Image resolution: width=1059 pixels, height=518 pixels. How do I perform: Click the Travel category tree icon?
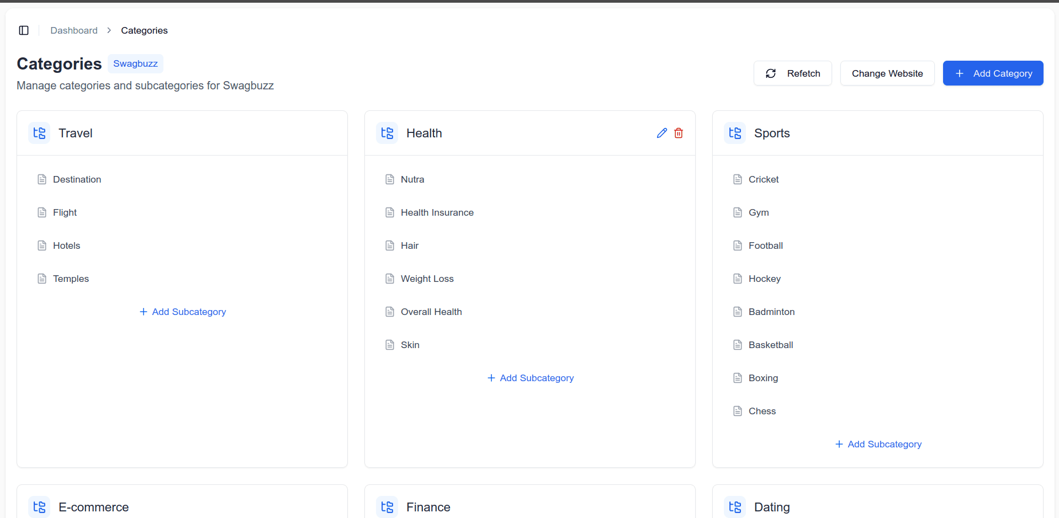39,133
